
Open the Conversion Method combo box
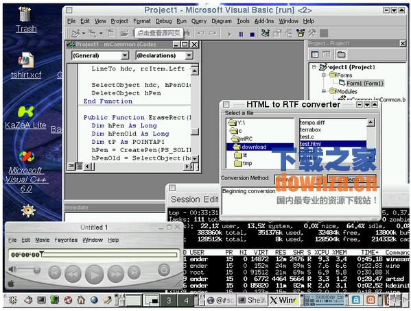(x=298, y=179)
